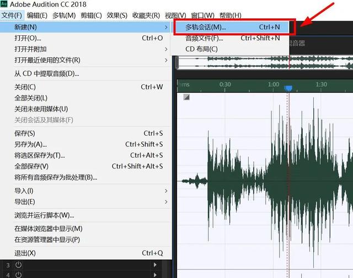The height and width of the screenshot is (278, 353).
Task: Open the 效果(S) menu in the menu bar
Action: click(x=116, y=15)
